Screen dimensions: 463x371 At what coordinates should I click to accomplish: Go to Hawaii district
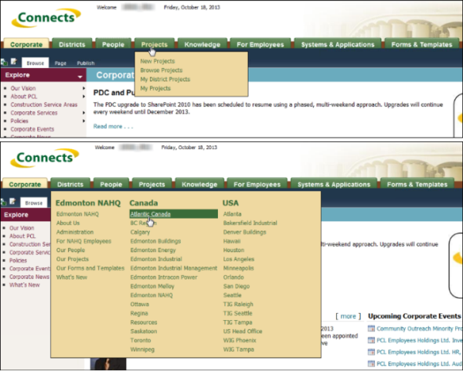click(232, 241)
